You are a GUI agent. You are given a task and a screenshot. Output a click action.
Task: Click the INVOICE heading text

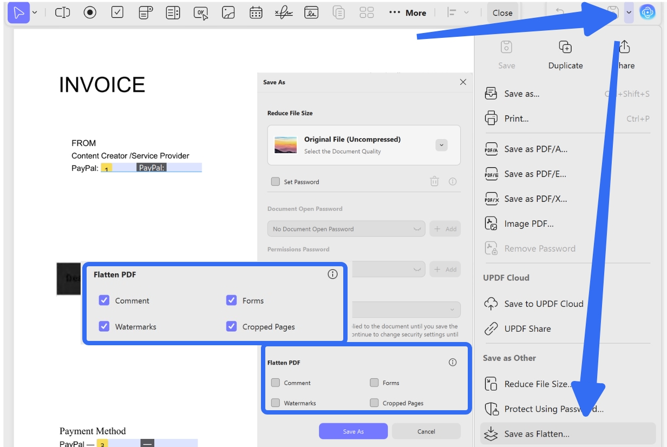coord(102,85)
